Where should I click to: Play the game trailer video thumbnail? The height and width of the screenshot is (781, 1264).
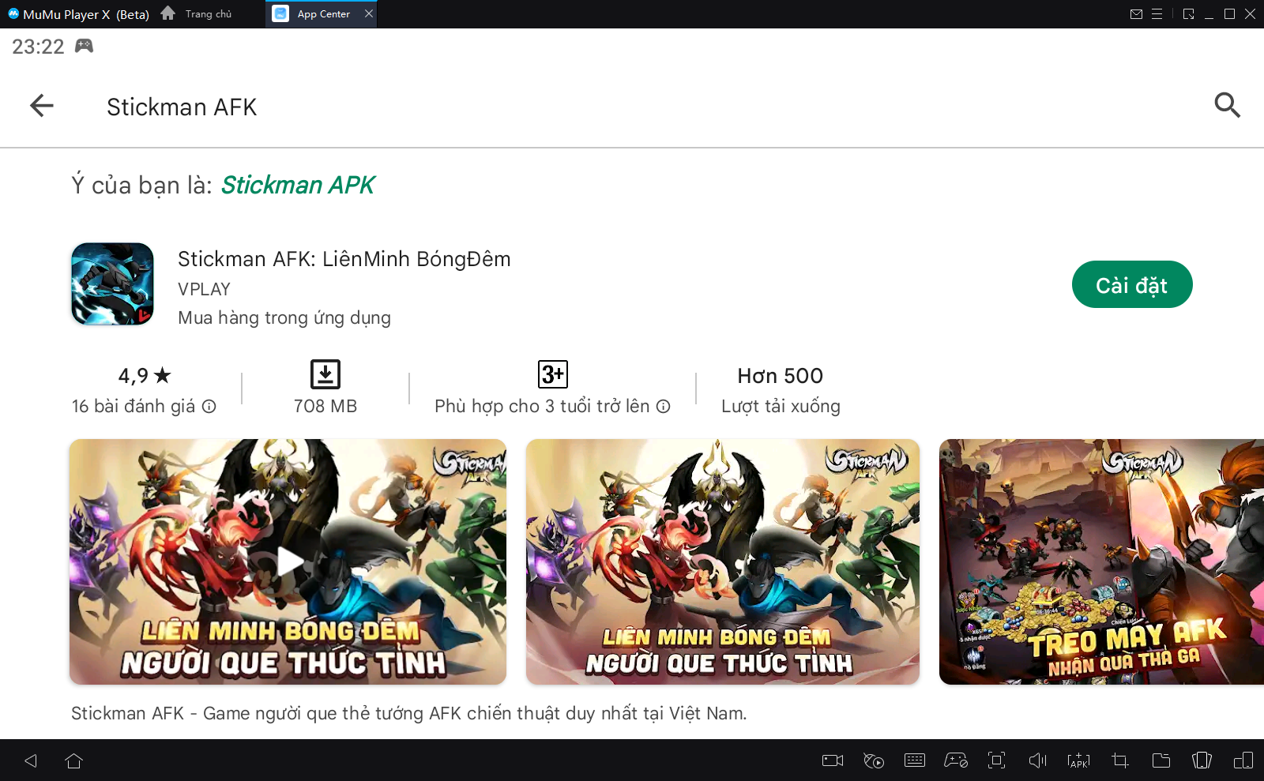[x=288, y=561]
